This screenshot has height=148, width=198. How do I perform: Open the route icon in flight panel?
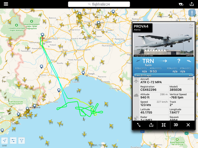coord(139,125)
